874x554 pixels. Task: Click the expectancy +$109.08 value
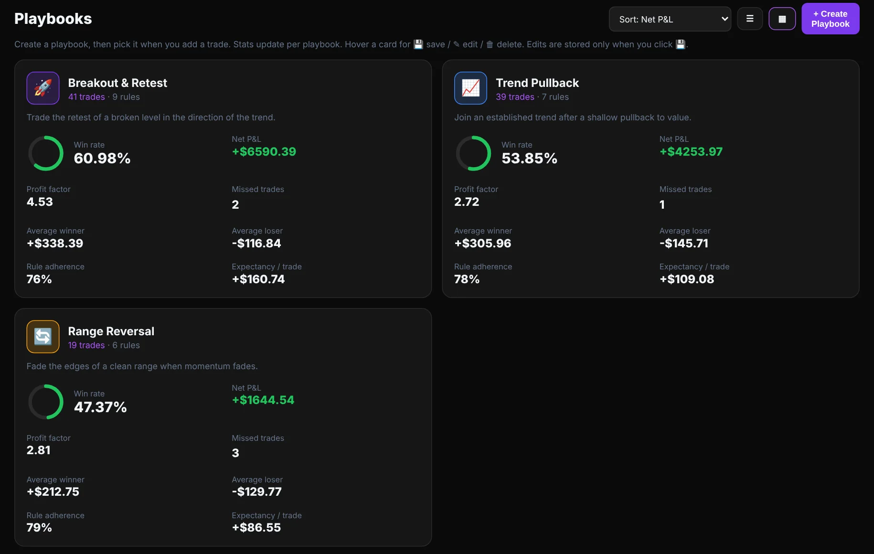687,279
